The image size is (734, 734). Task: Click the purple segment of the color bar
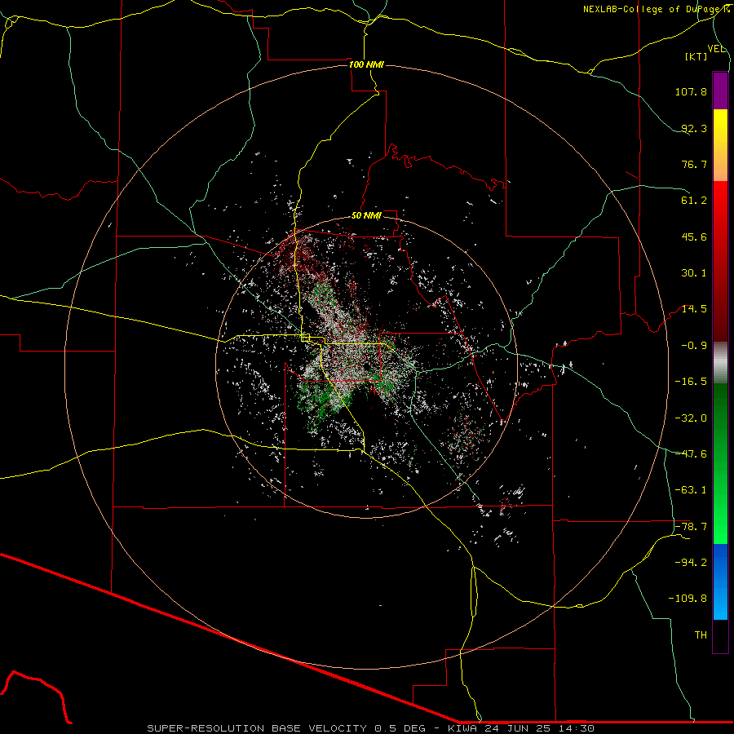point(720,91)
